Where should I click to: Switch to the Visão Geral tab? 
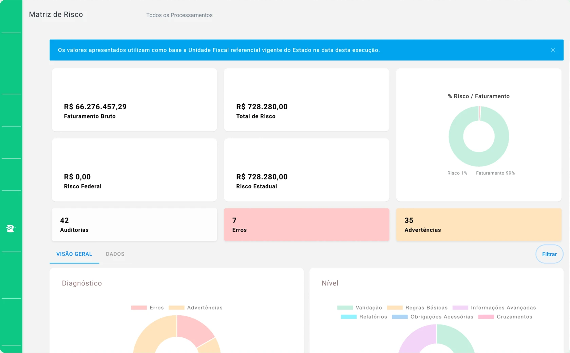point(74,254)
